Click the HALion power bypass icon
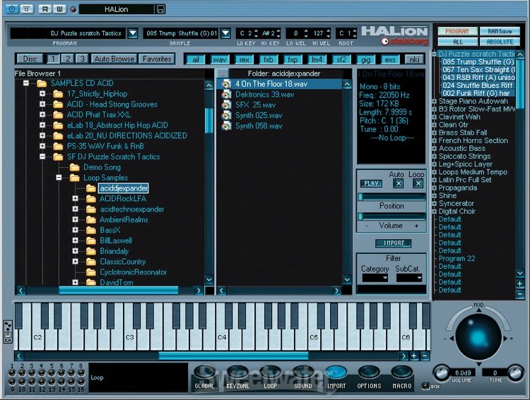The height and width of the screenshot is (400, 530). tap(11, 8)
